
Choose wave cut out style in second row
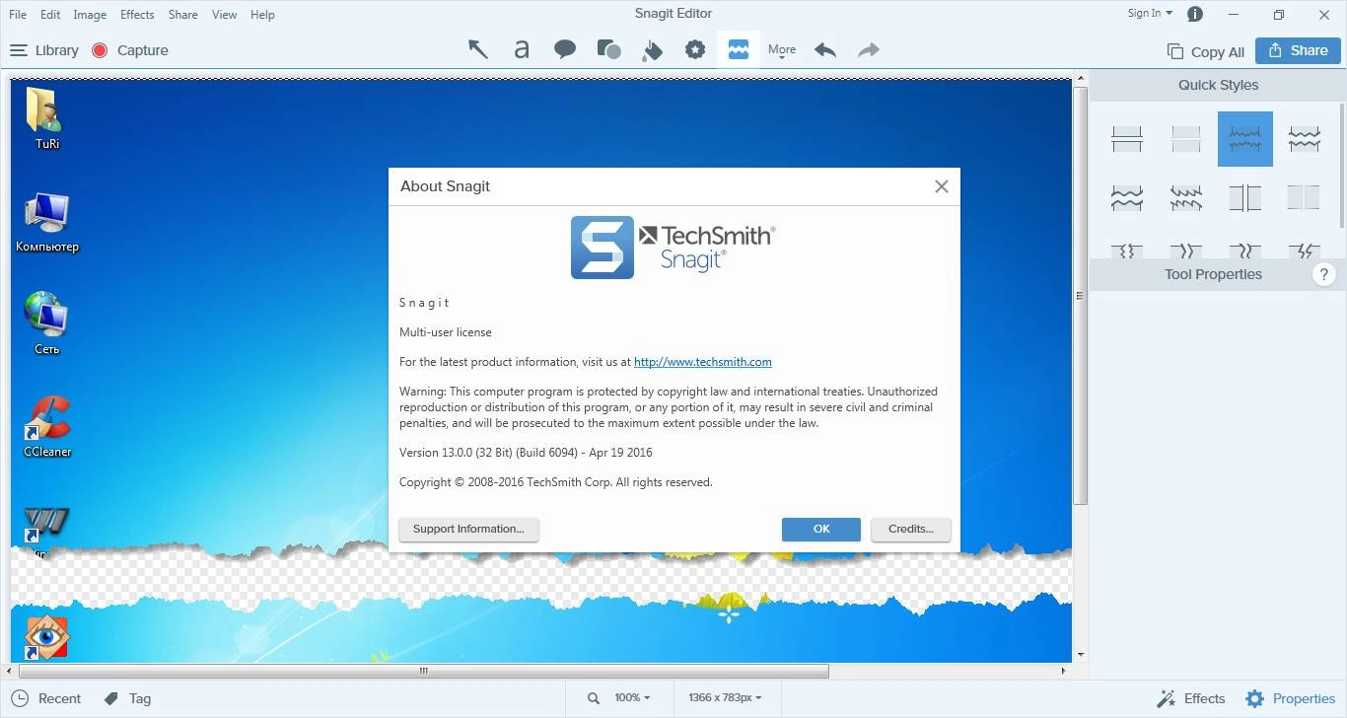1127,198
